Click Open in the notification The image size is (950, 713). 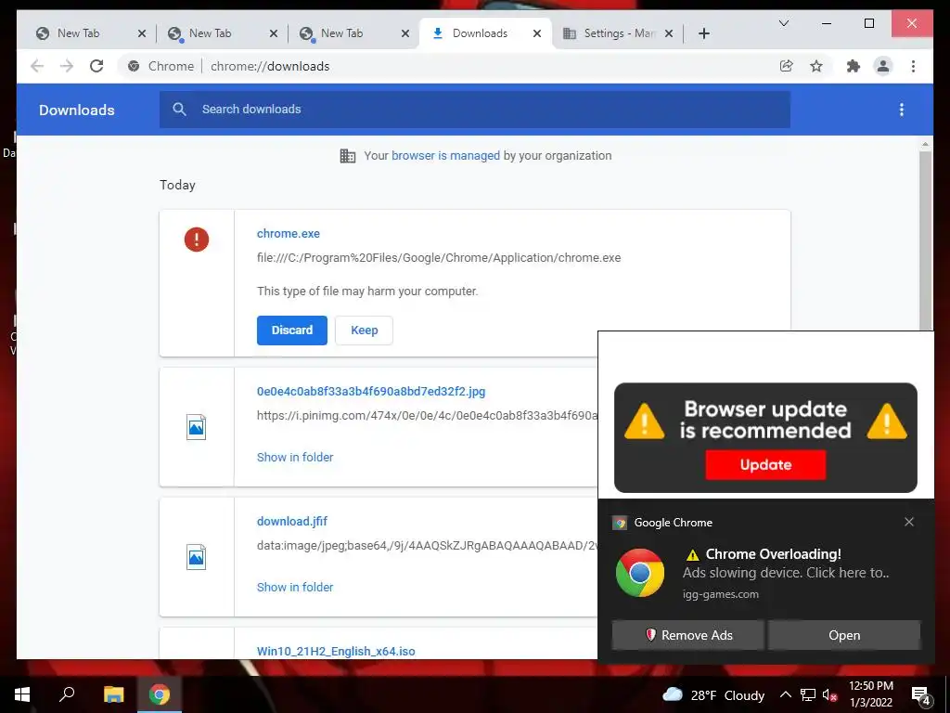click(844, 635)
